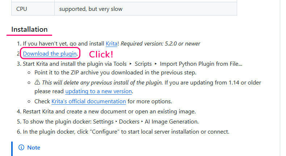The height and width of the screenshot is (156, 286).
Task: Select the Installation heading
Action: [x=29, y=30]
